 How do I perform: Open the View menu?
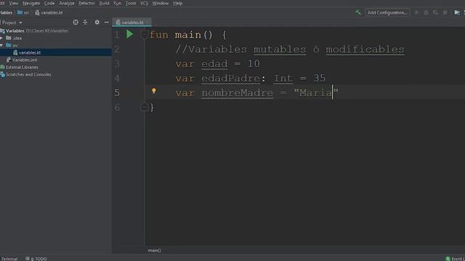14,3
